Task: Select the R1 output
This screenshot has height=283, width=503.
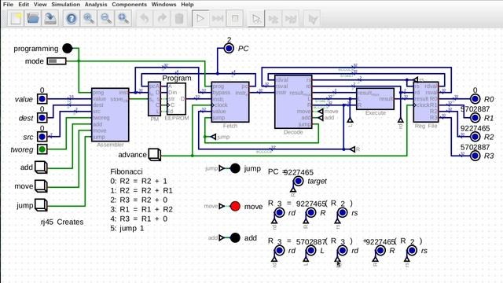Action: (475, 118)
